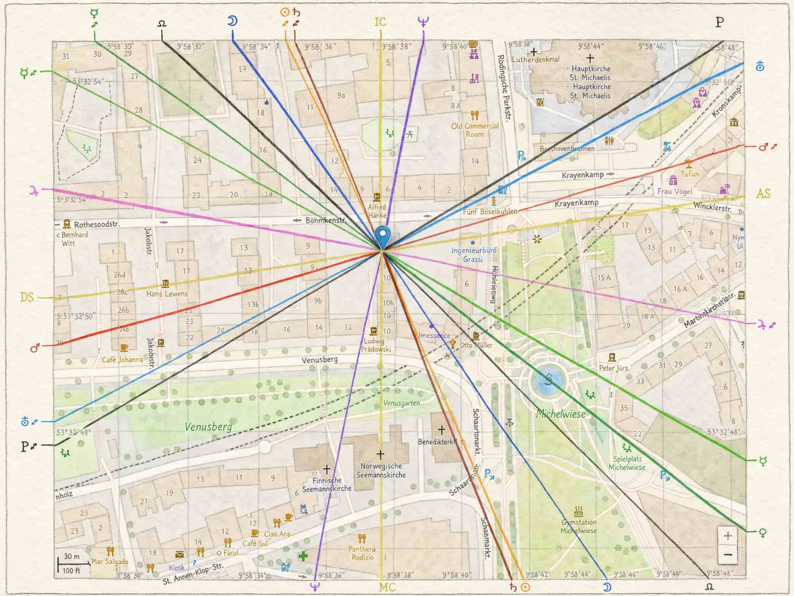
Task: Click the Venusberg park label
Action: [208, 427]
